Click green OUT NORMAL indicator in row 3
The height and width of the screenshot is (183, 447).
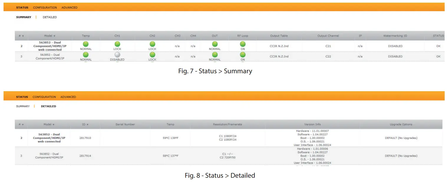click(215, 54)
